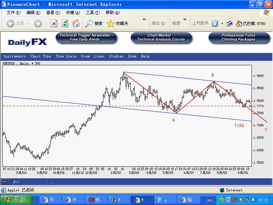Image resolution: width=273 pixels, height=205 pixels.
Task: Click the crosshair icon in chart bottom bar
Action: pos(16,182)
